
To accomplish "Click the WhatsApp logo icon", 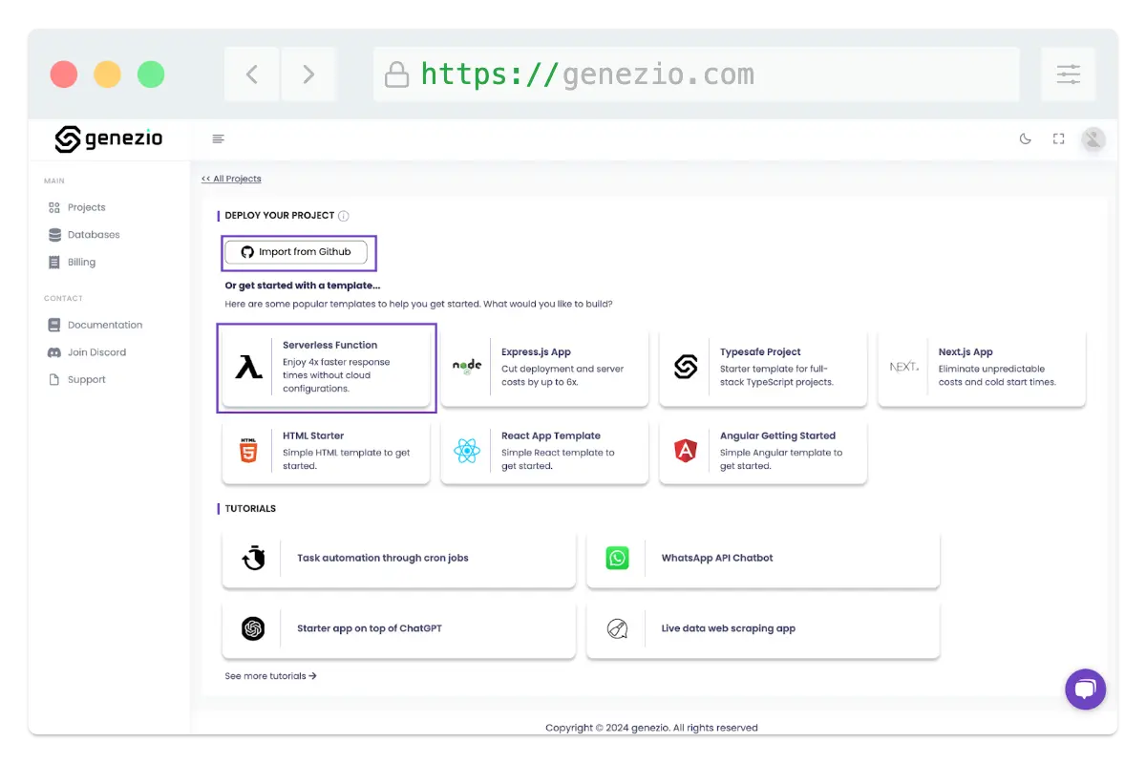I will pyautogui.click(x=617, y=558).
